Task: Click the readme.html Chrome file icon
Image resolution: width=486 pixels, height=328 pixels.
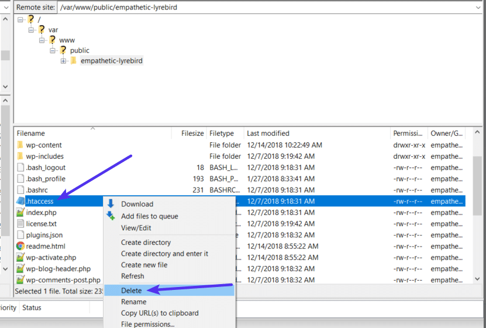Action: (x=20, y=247)
